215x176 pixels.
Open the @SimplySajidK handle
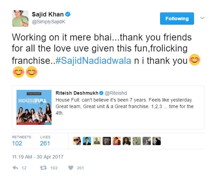pyautogui.click(x=48, y=22)
